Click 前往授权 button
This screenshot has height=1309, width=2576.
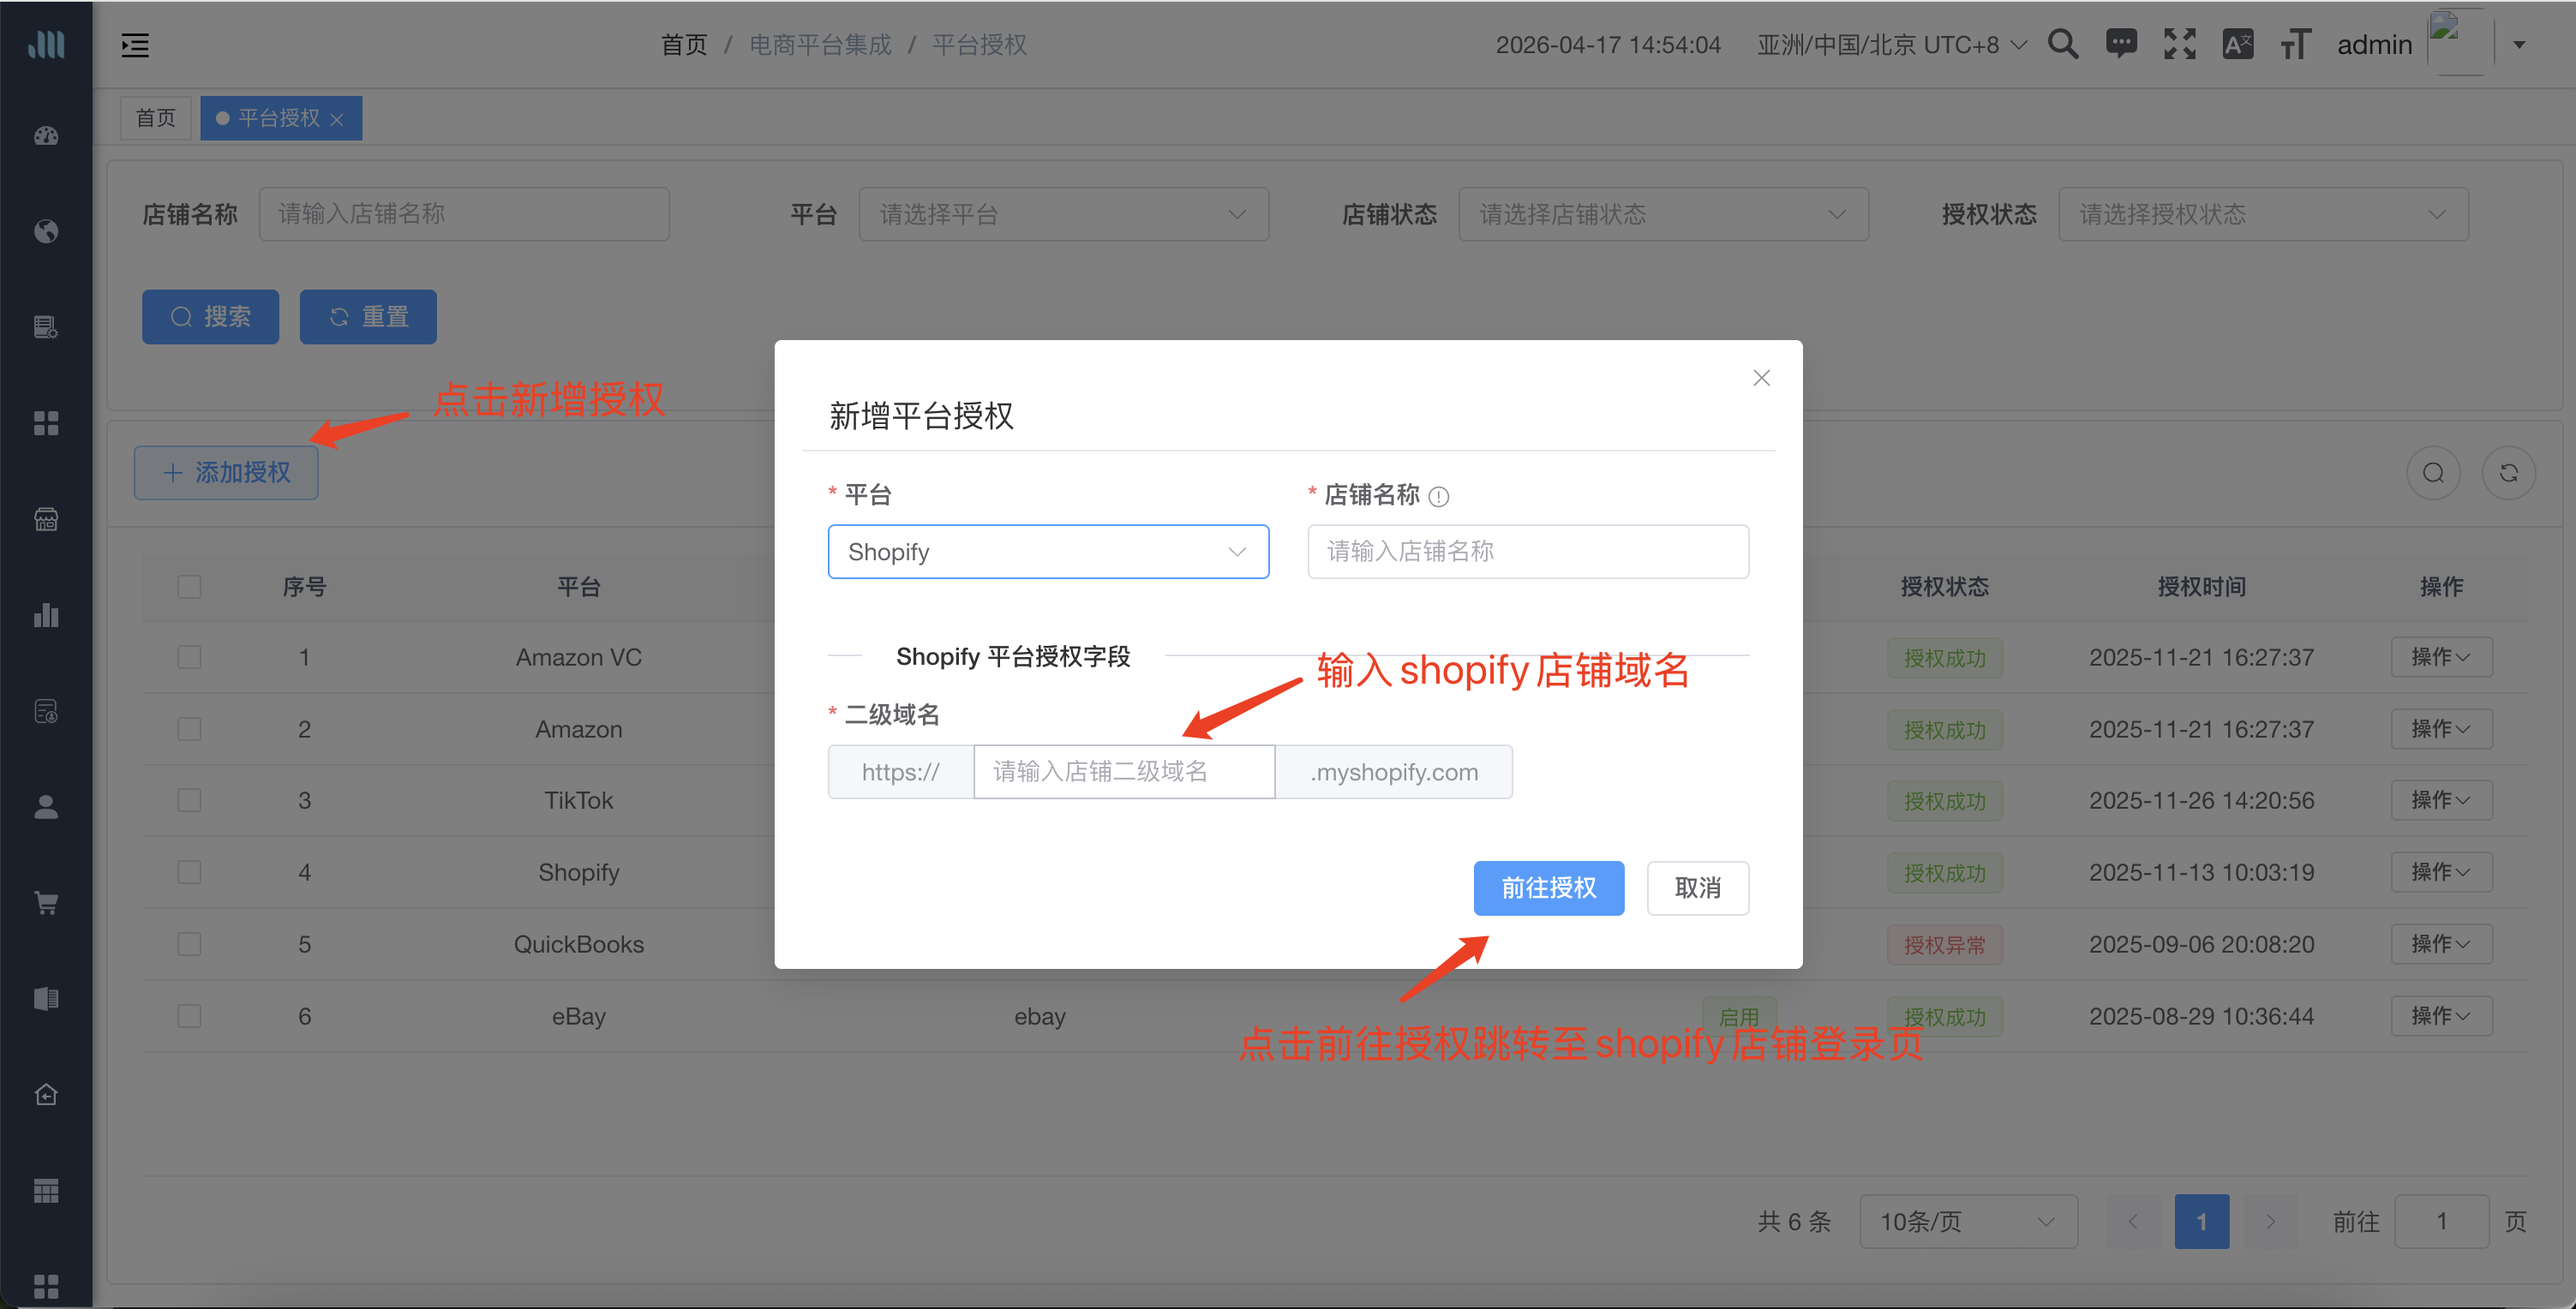tap(1548, 888)
